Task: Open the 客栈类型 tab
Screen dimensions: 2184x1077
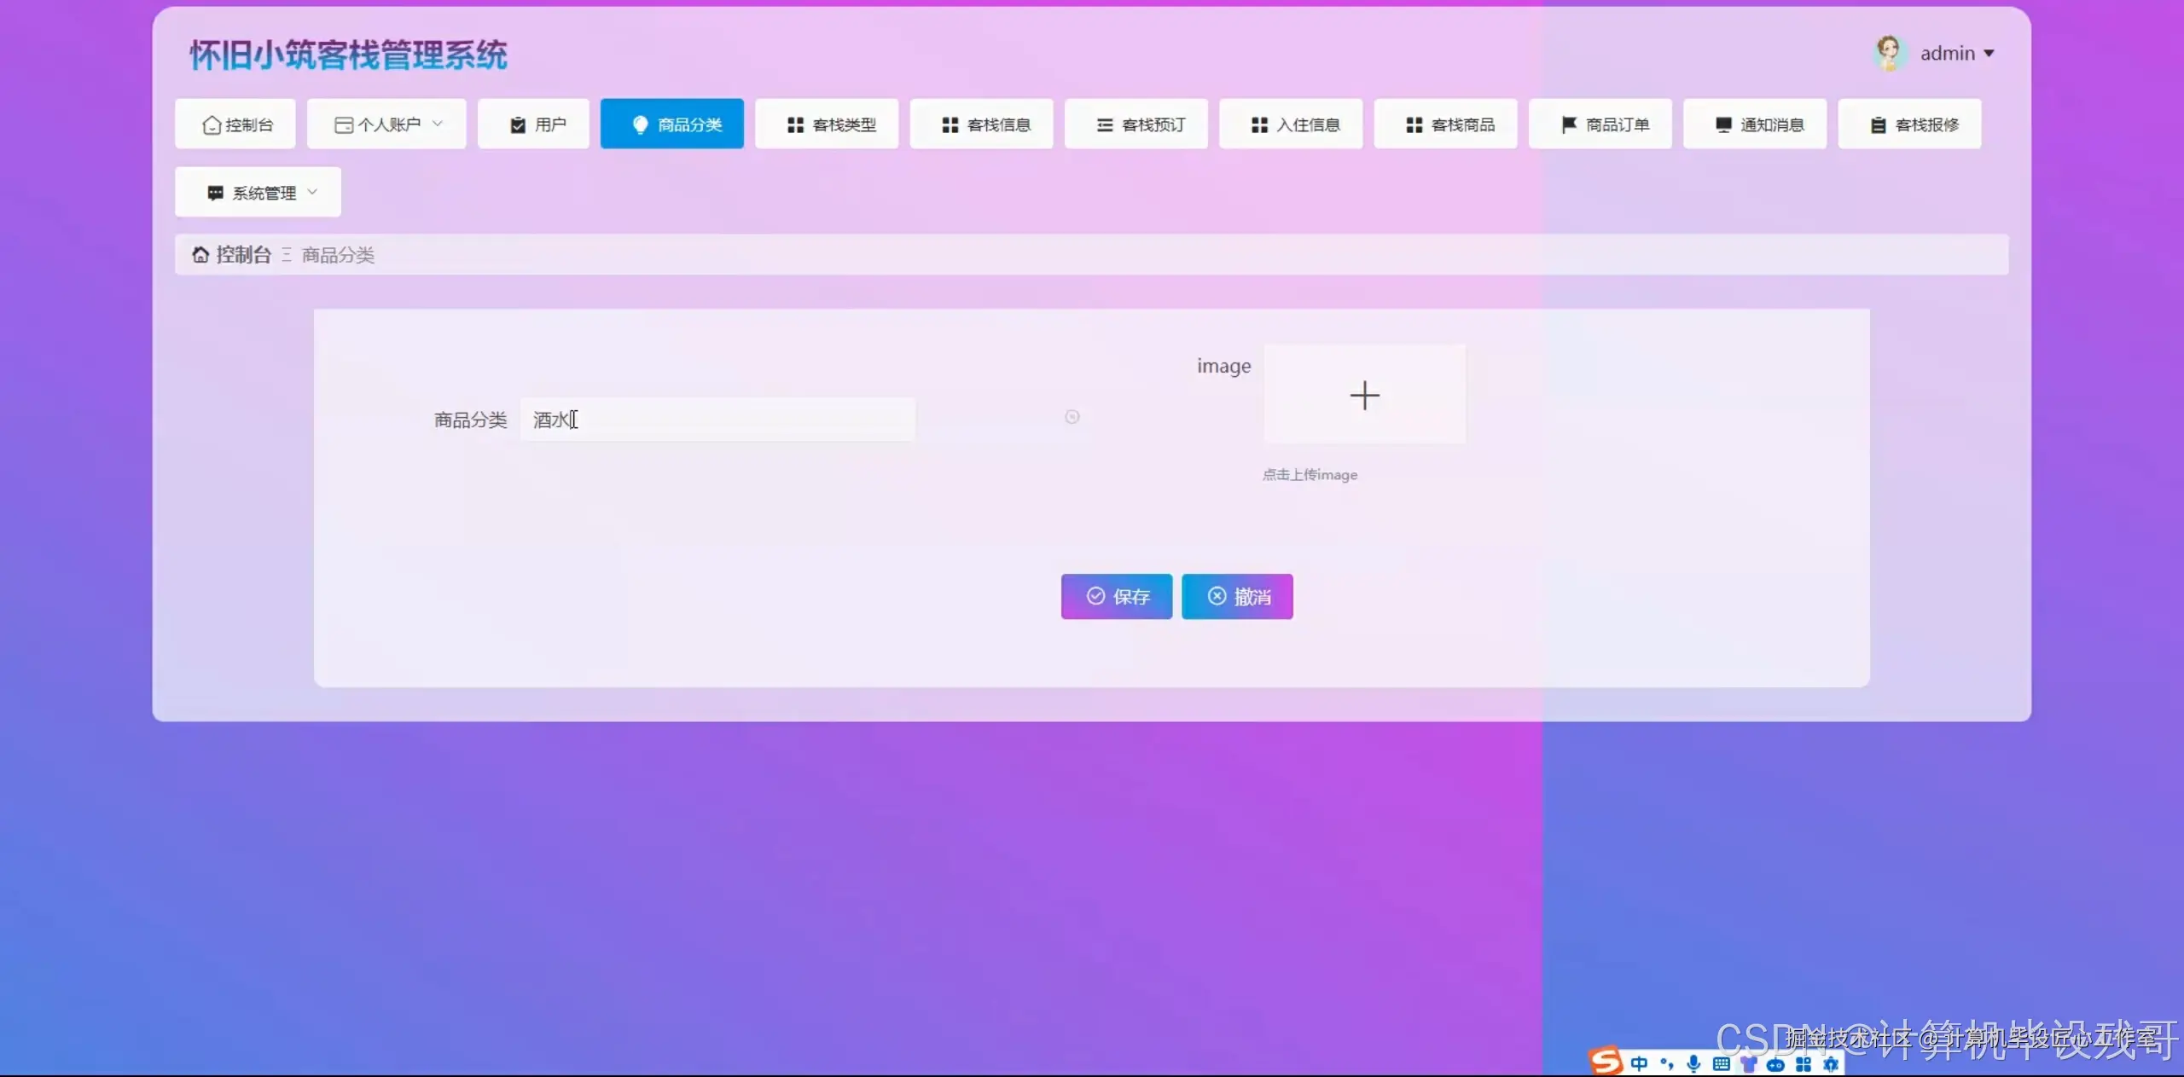Action: pos(827,124)
